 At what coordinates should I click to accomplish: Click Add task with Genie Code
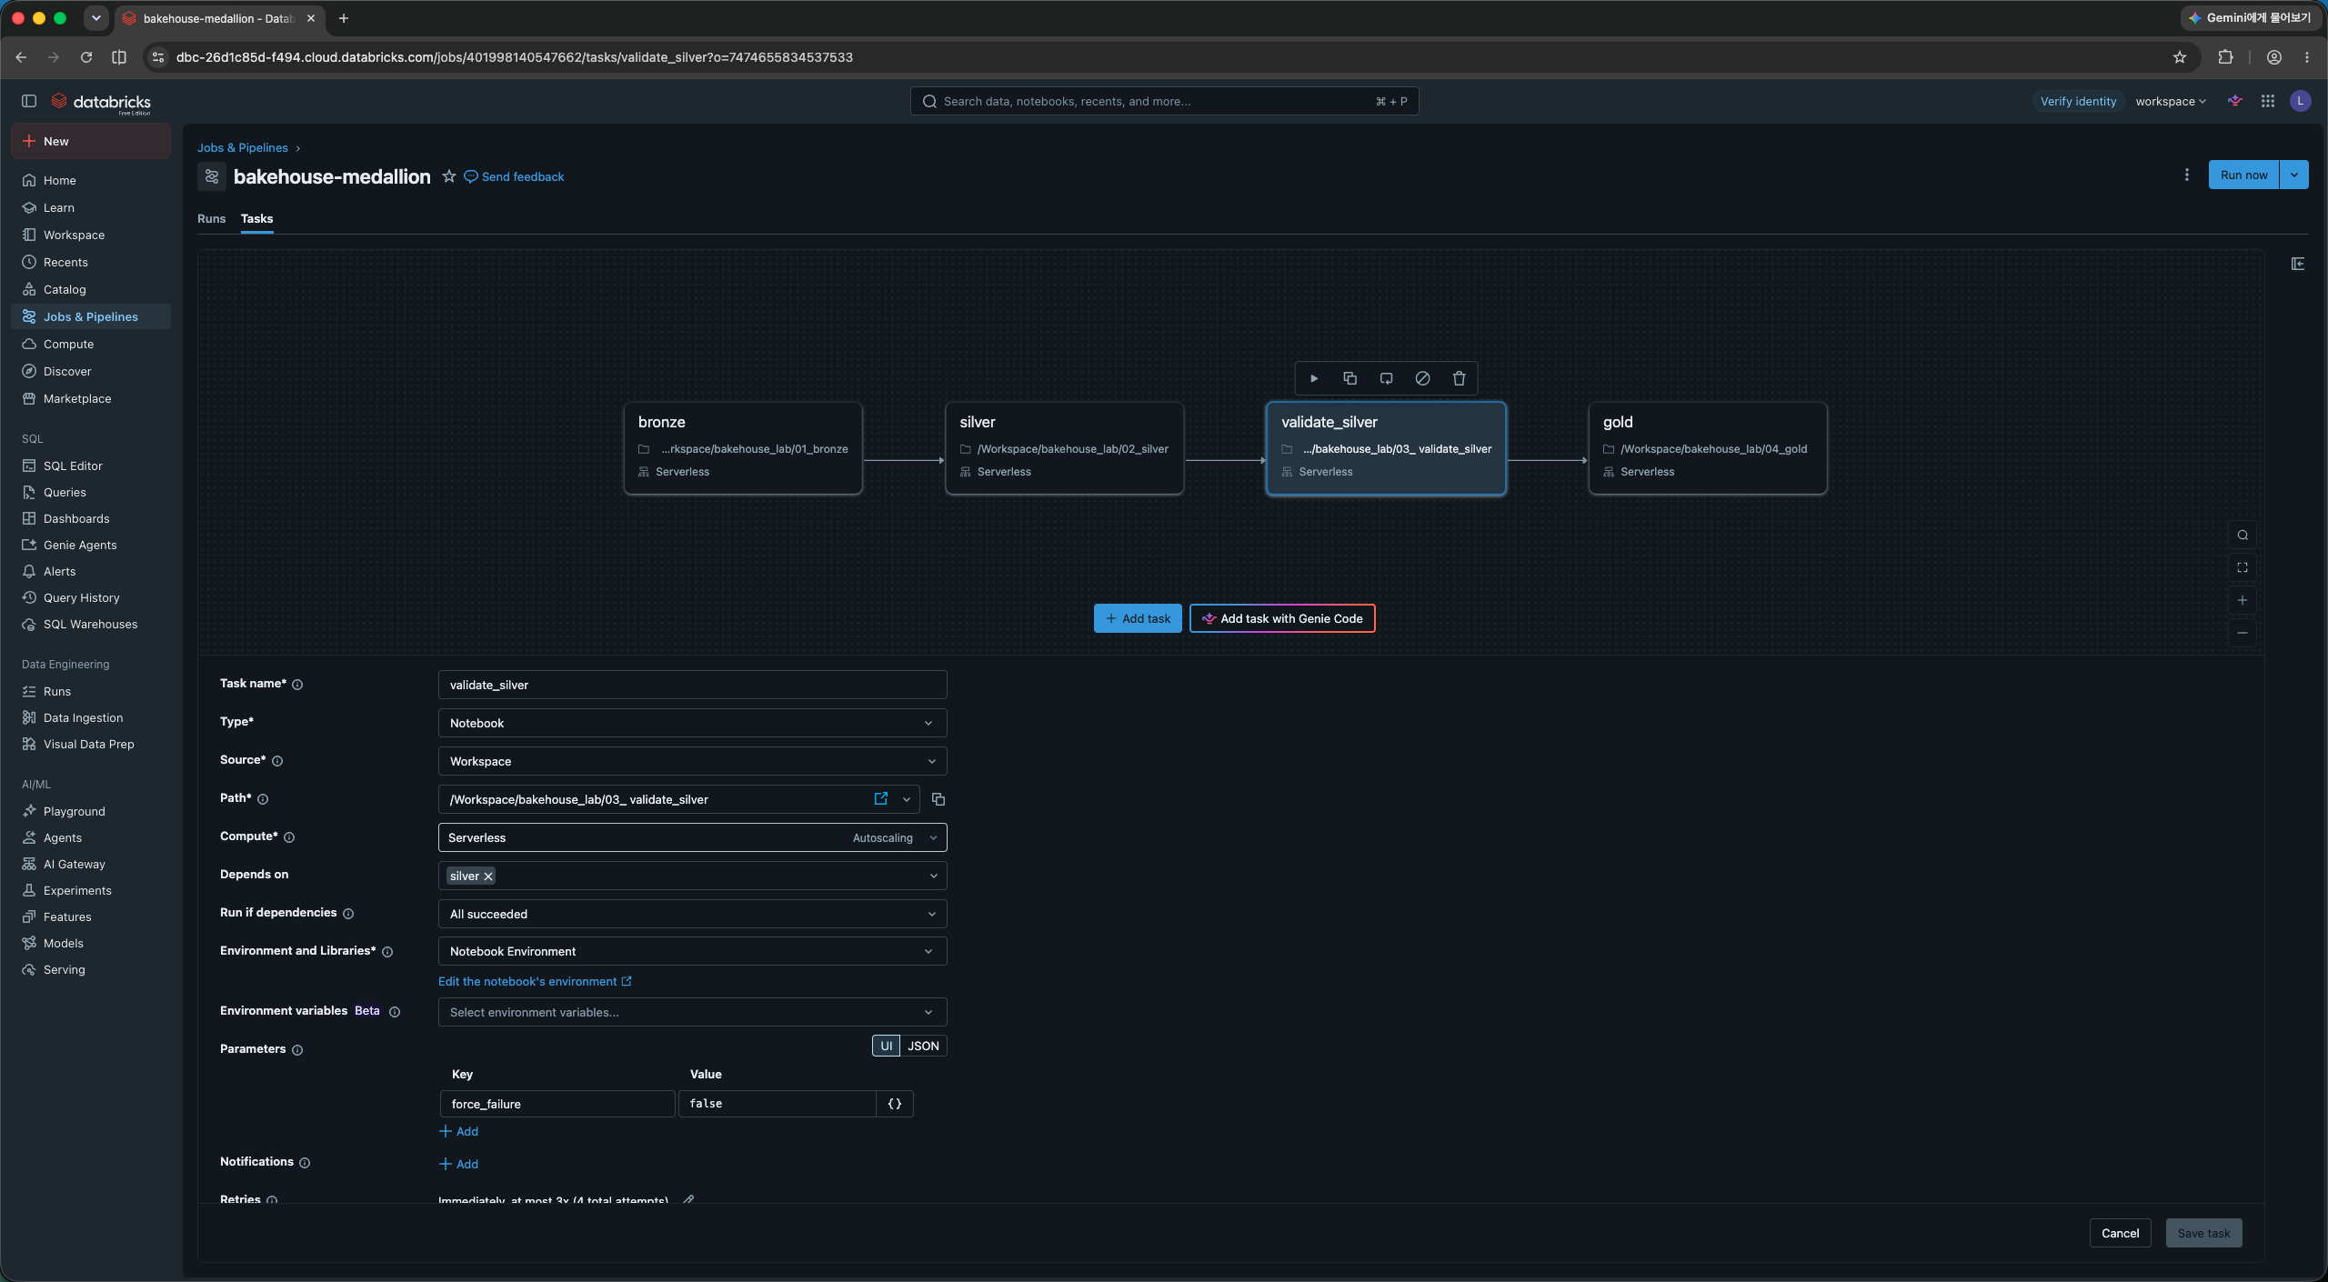(x=1282, y=618)
